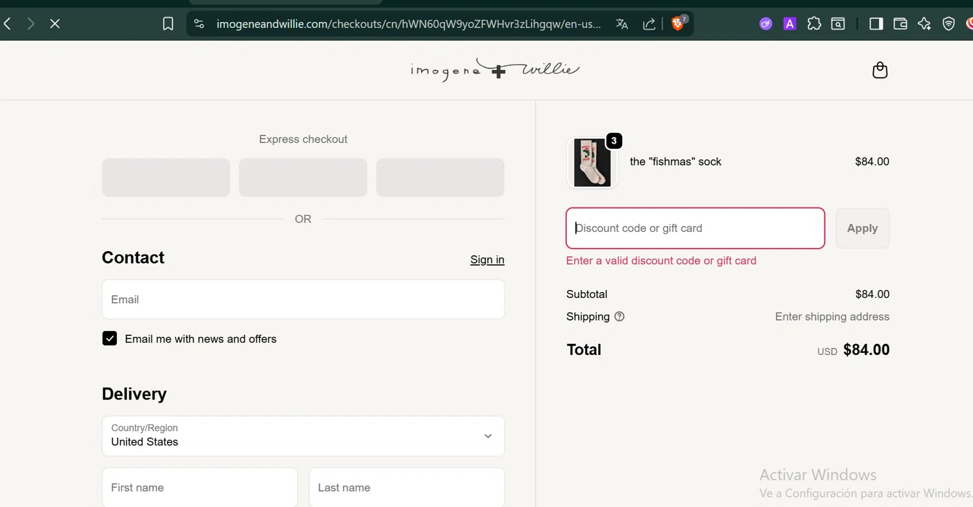973x507 pixels.
Task: Click 'the "fishmas" sock' product name
Action: [x=675, y=162]
